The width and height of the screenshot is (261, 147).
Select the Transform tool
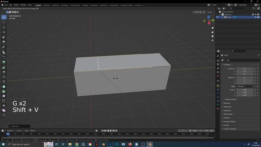pos(4,42)
